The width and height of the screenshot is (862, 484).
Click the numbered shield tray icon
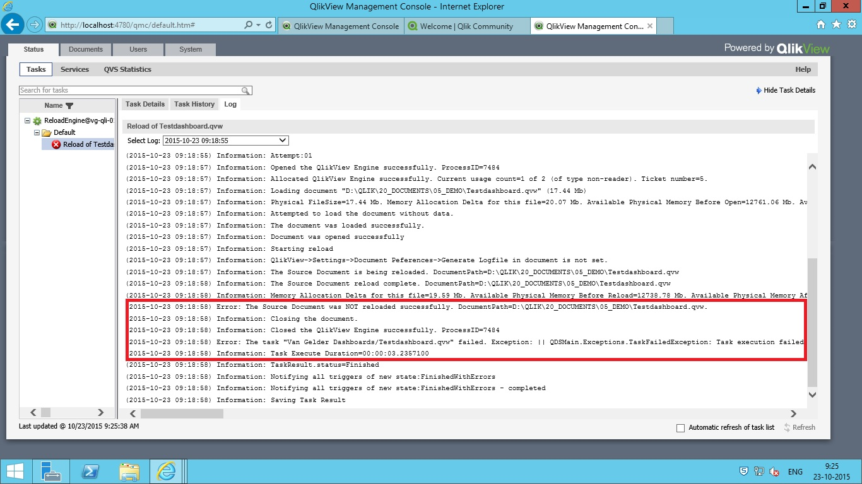click(x=745, y=471)
